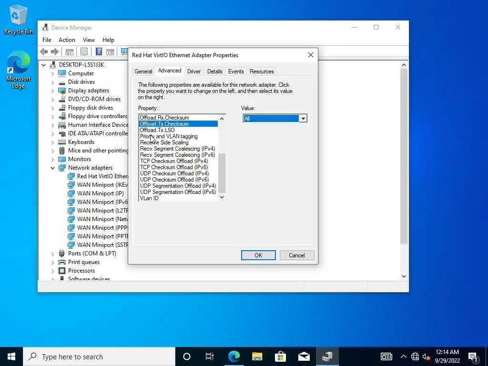488x366 pixels.
Task: Collapse the Network adapters tree node
Action: click(x=52, y=168)
